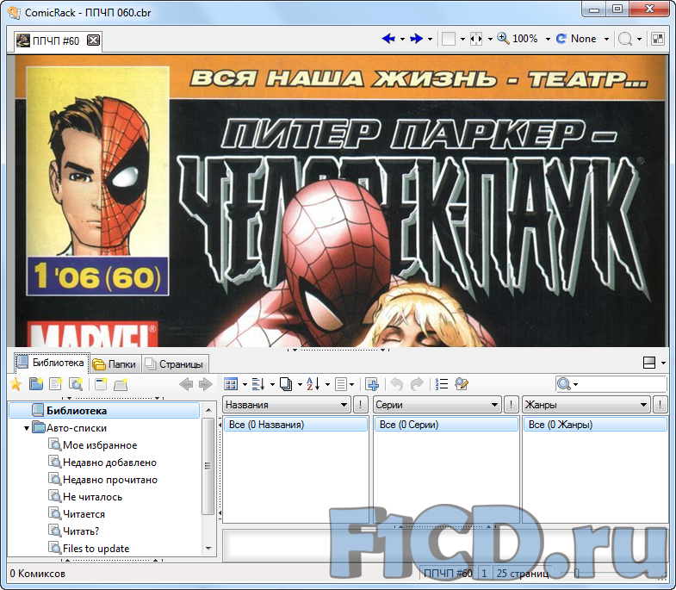
Task: Open the view mode dropdown arrow
Action: [245, 384]
